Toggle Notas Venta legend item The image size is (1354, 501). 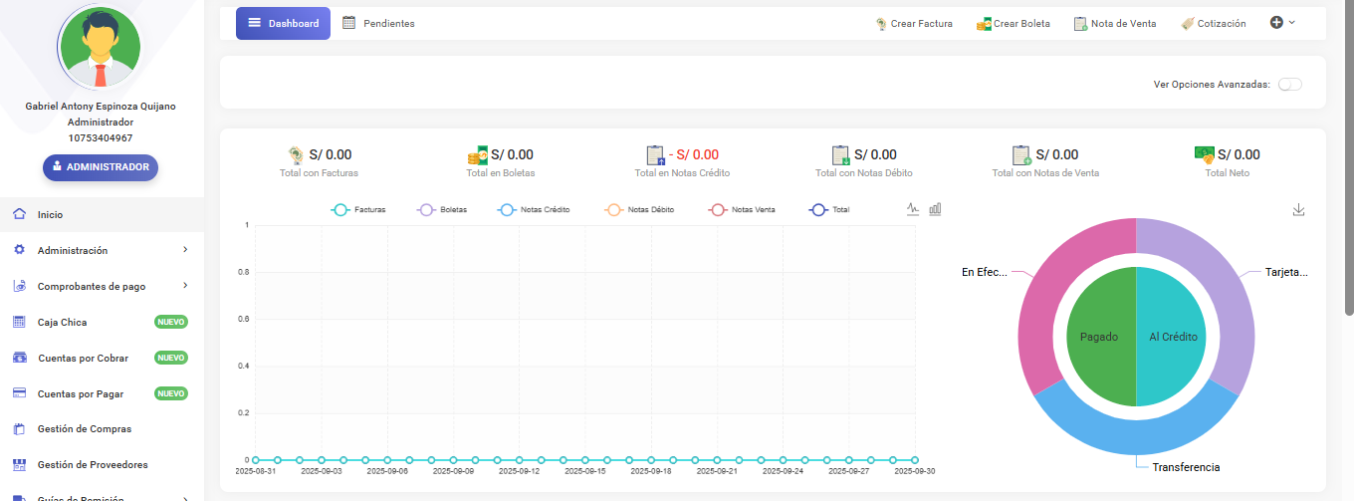pyautogui.click(x=742, y=210)
